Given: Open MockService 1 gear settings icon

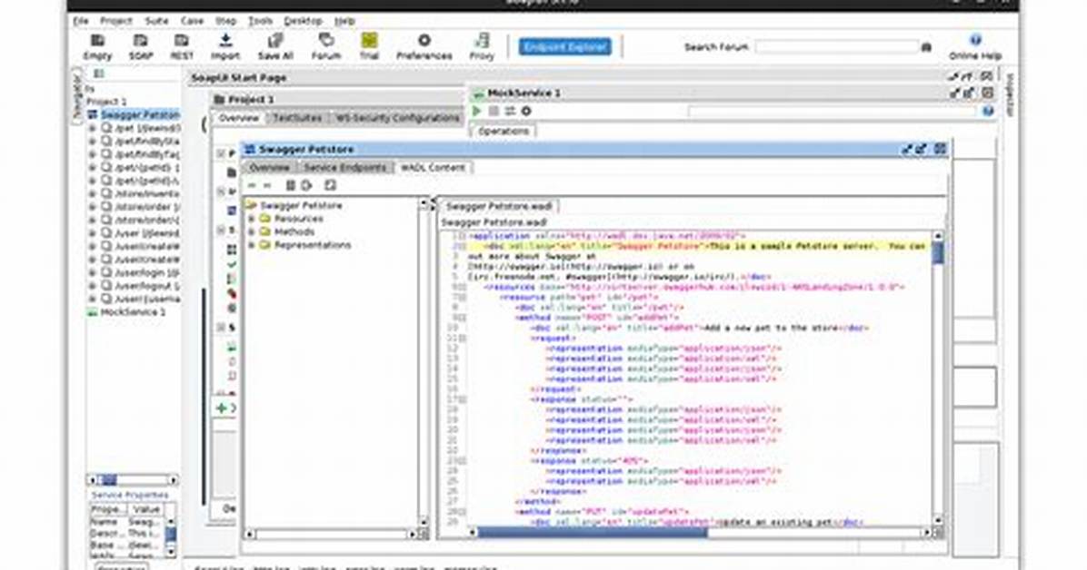Looking at the screenshot, I should click(x=526, y=111).
